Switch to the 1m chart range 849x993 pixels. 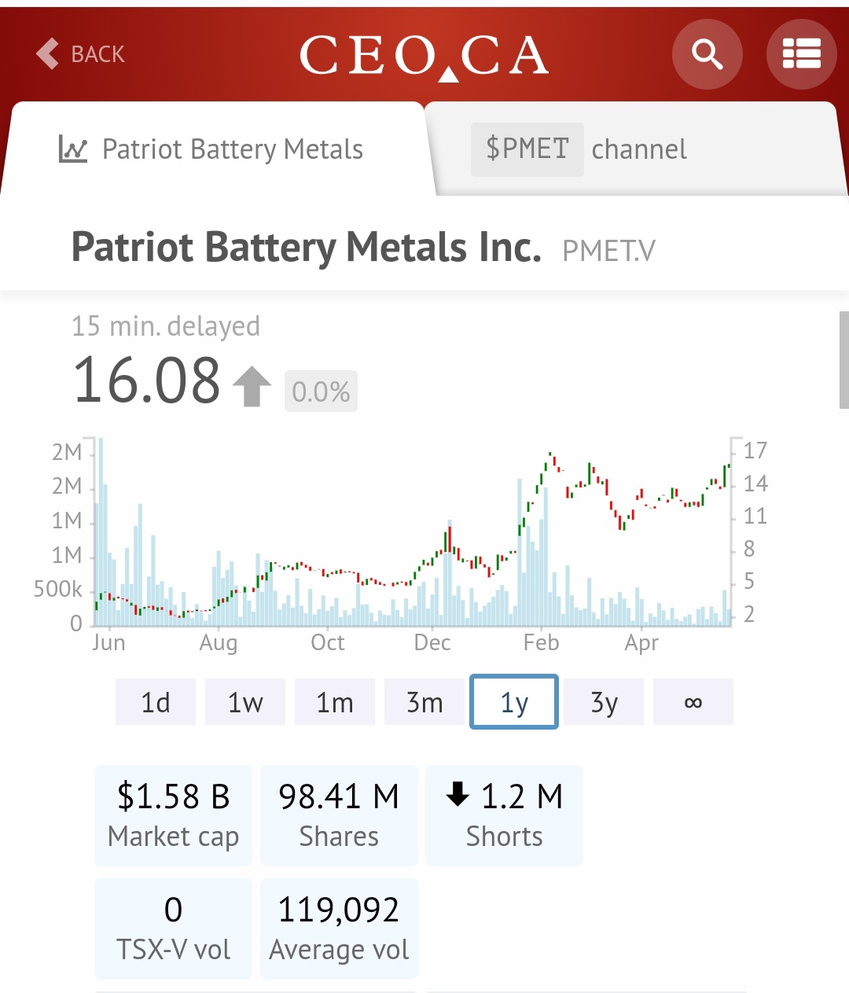pos(335,701)
